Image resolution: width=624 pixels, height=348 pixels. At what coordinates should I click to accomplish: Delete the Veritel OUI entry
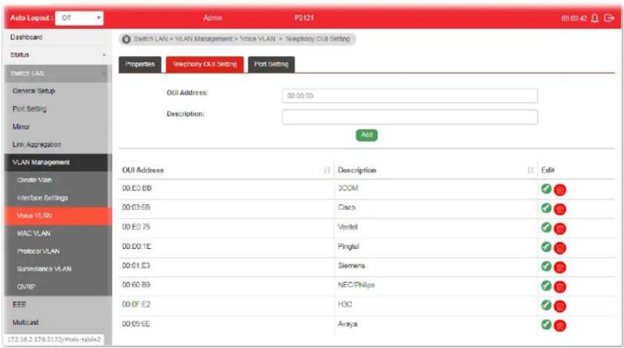(560, 229)
